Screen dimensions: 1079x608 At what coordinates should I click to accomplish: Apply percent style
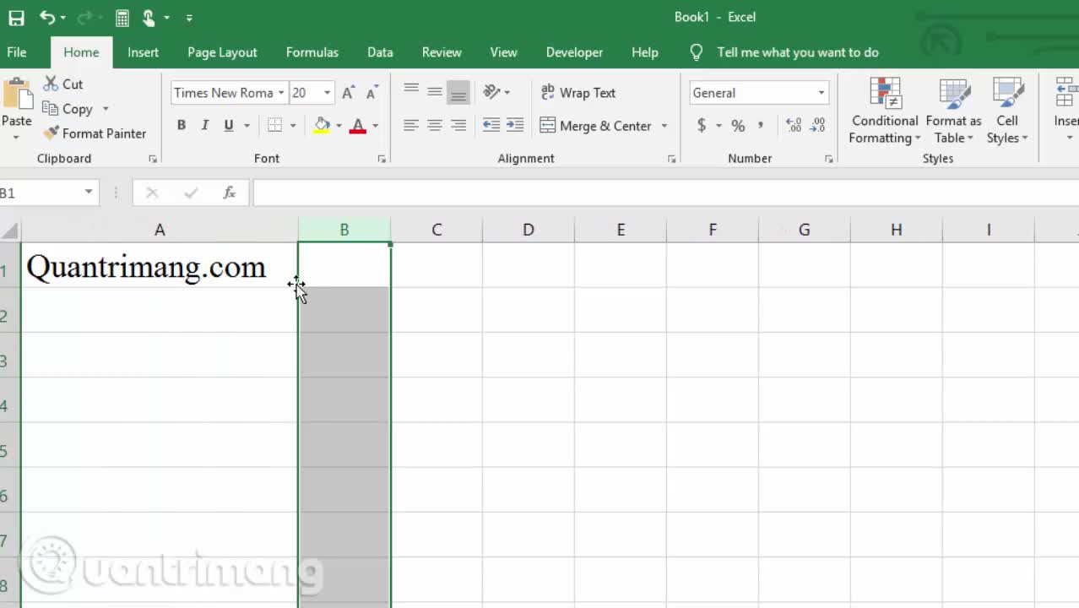pyautogui.click(x=738, y=126)
